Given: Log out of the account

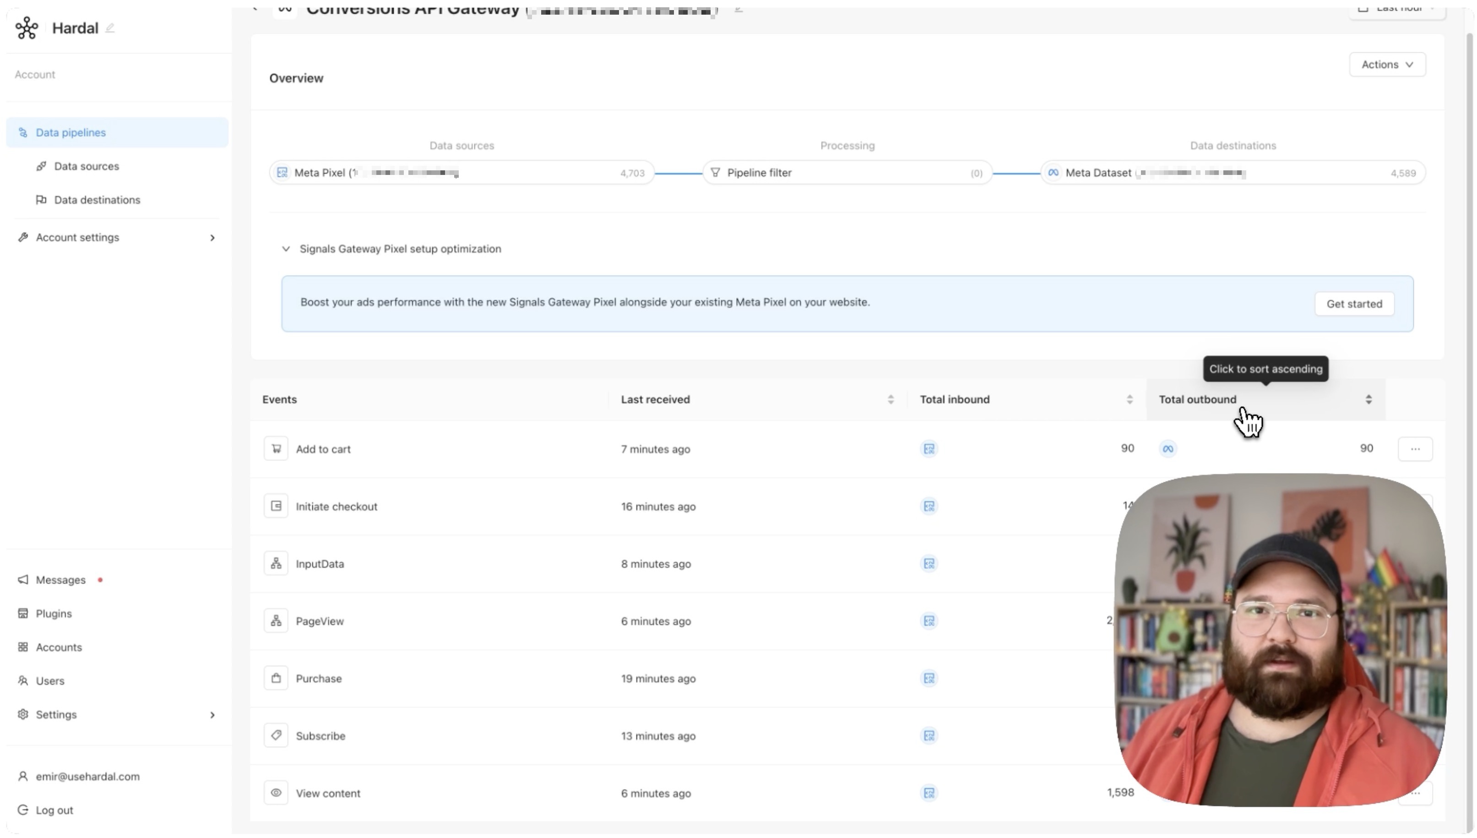Looking at the screenshot, I should point(54,811).
